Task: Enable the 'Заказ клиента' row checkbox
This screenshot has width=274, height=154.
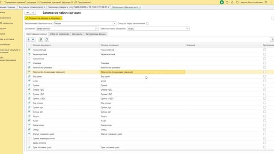Action: (29, 143)
